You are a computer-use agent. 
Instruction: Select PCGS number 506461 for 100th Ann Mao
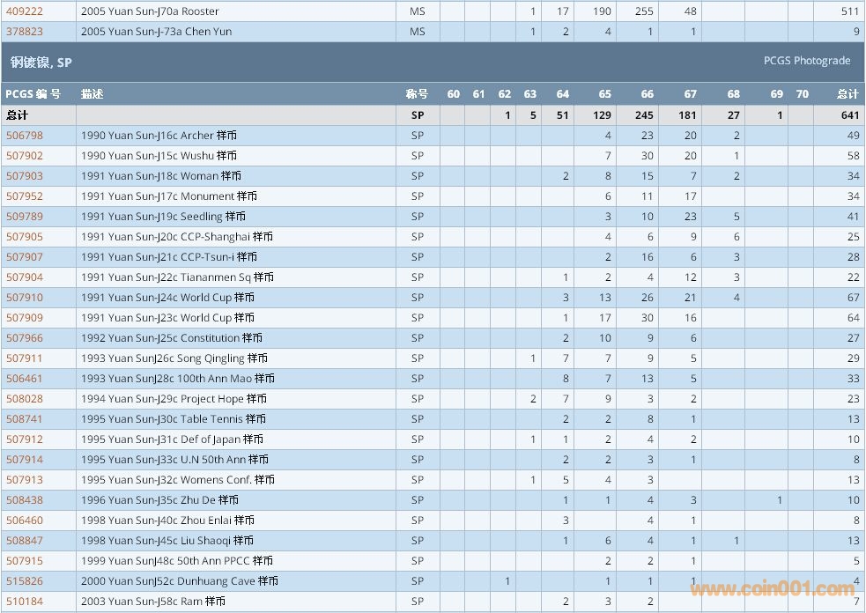(x=25, y=379)
